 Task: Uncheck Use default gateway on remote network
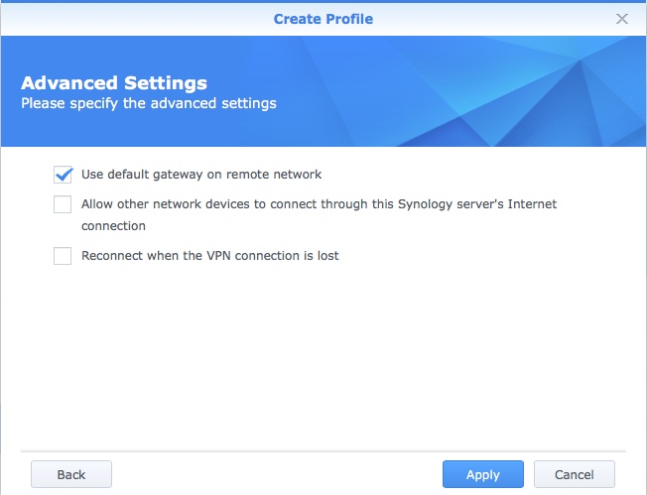[63, 175]
